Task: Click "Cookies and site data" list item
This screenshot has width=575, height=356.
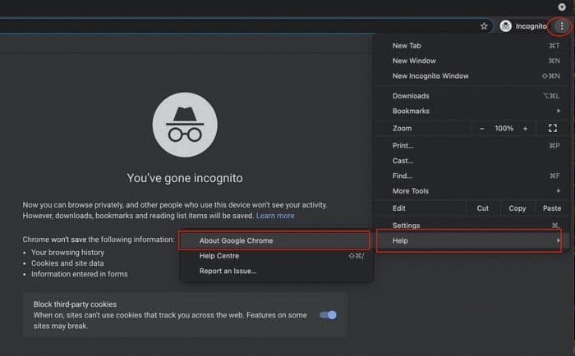Action: pos(67,263)
